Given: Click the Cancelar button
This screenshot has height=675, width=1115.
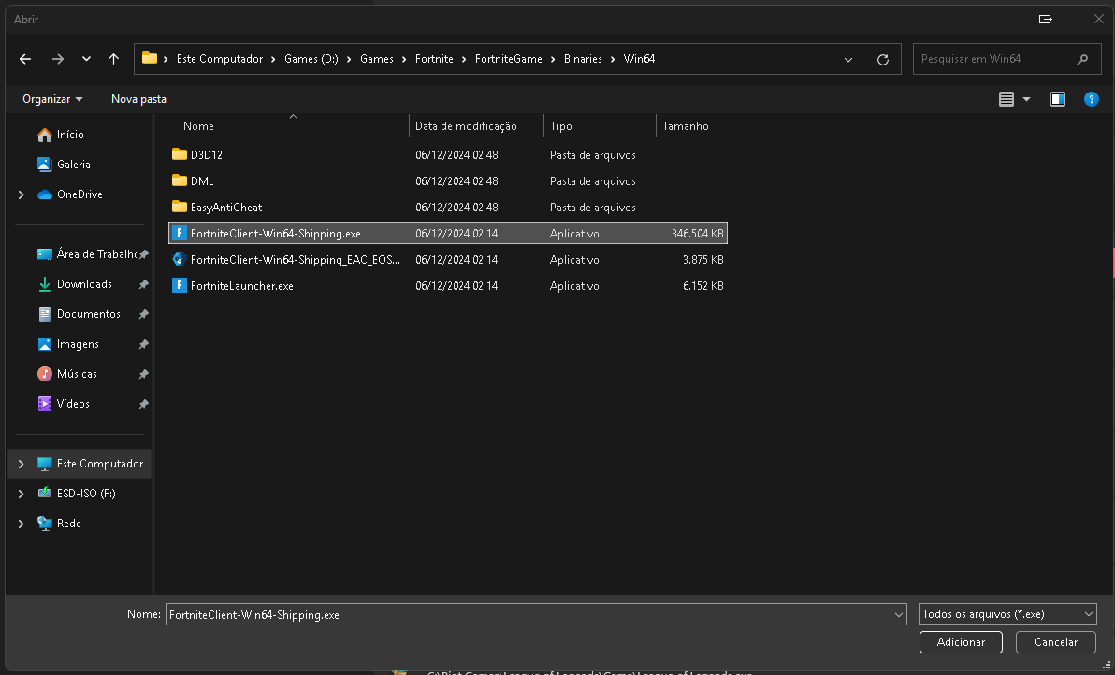Looking at the screenshot, I should point(1056,642).
